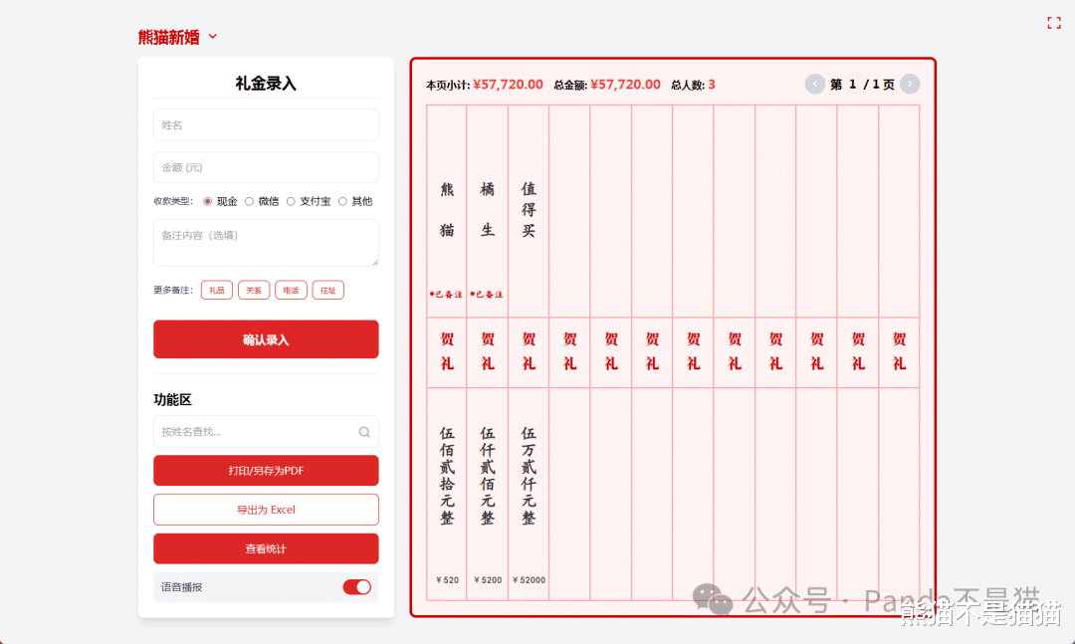Screen dimensions: 1075x644
Task: Add 关系 remark tag
Action: [254, 290]
